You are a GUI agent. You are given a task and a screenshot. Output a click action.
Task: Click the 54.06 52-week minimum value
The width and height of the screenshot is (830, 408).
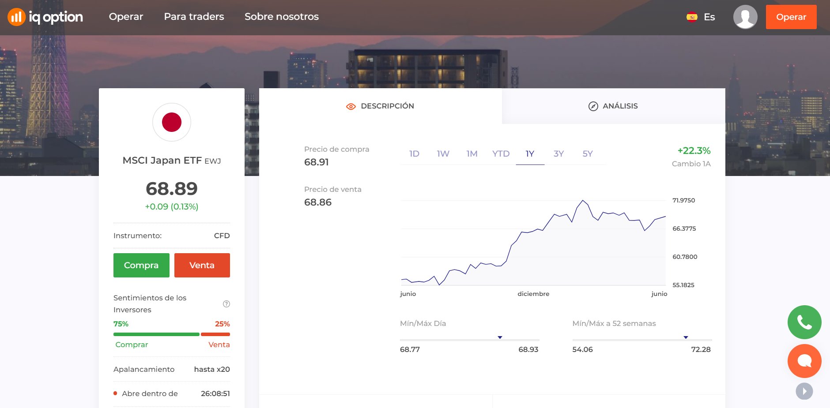click(x=582, y=349)
